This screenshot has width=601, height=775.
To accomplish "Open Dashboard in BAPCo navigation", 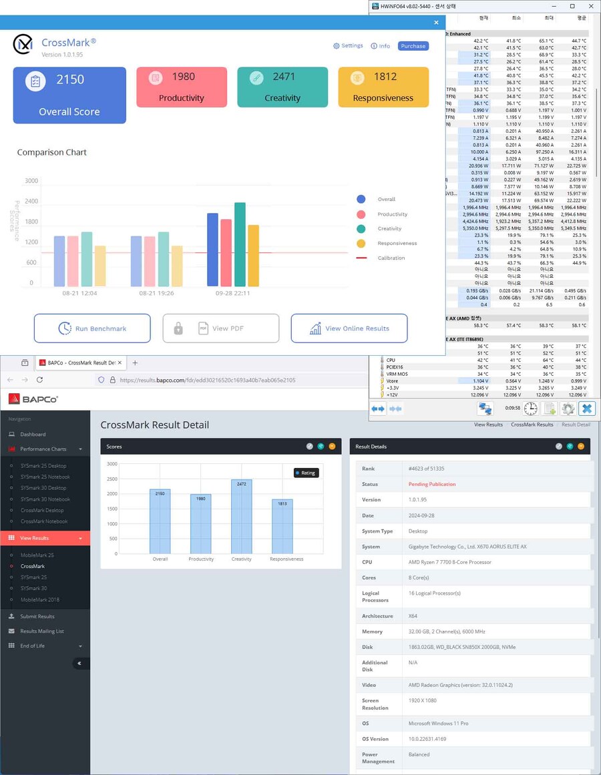I will (33, 435).
